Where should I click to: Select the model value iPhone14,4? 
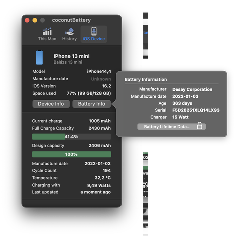click(x=99, y=71)
